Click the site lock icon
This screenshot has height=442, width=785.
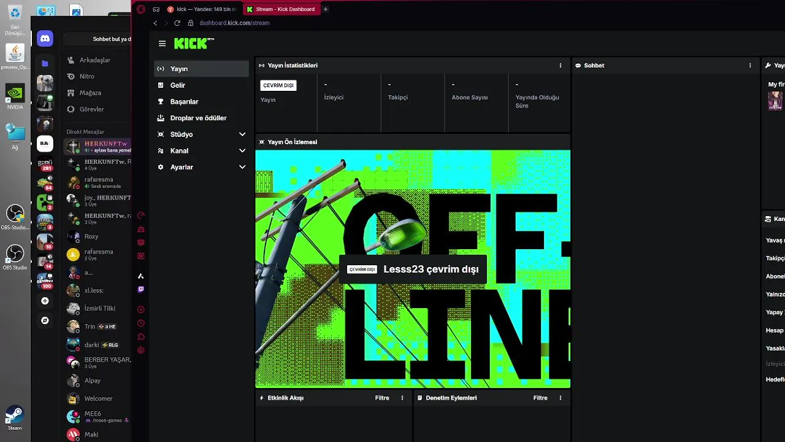191,23
